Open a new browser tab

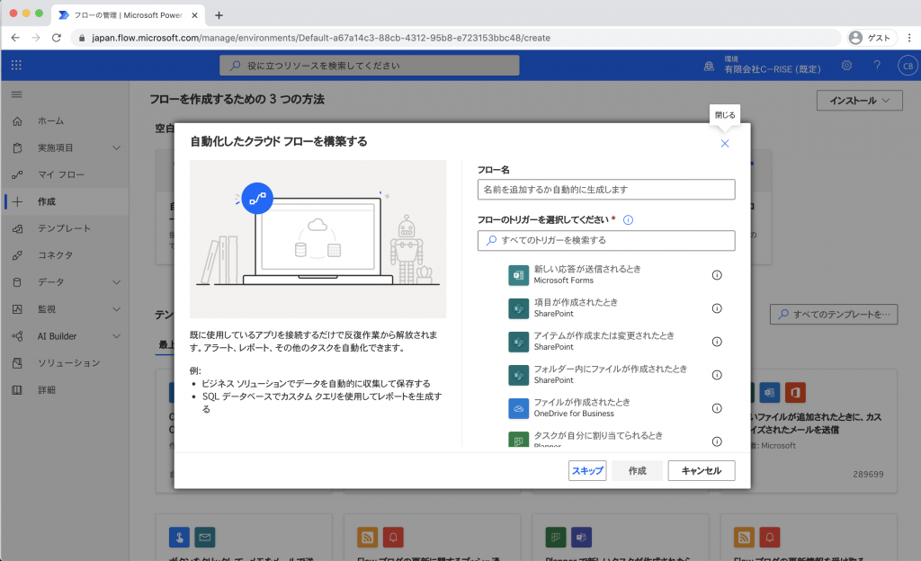point(219,15)
